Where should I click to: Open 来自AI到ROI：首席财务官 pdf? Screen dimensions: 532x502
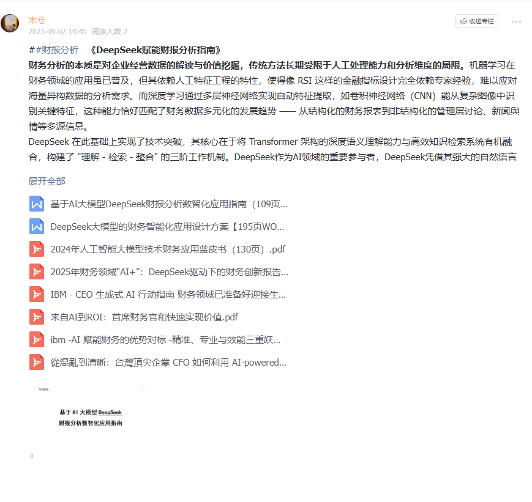pyautogui.click(x=144, y=317)
